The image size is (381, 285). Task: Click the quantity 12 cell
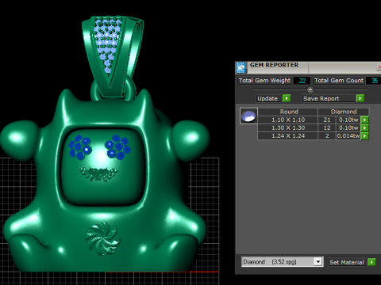(x=327, y=127)
